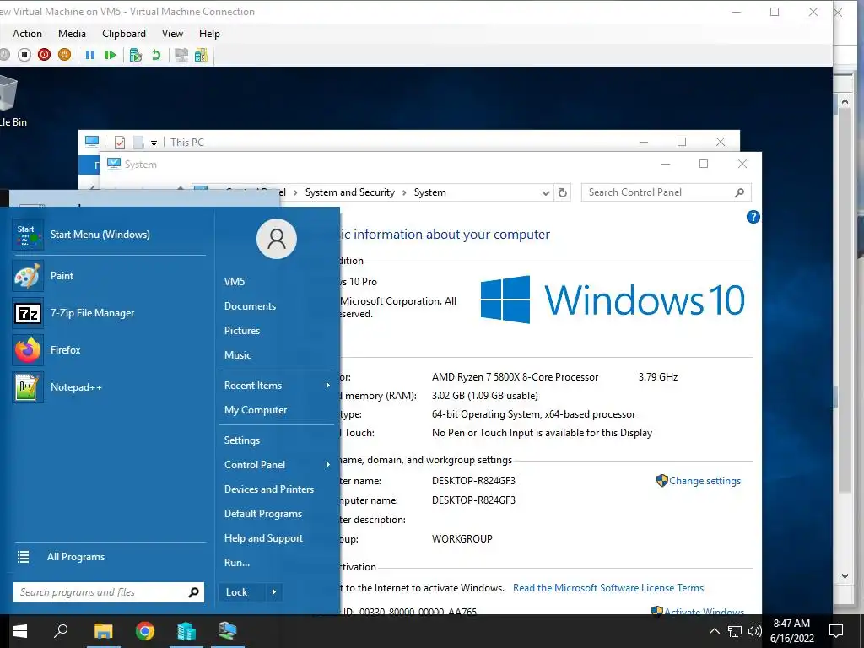
Task: Click the Activate Windows link
Action: point(704,611)
